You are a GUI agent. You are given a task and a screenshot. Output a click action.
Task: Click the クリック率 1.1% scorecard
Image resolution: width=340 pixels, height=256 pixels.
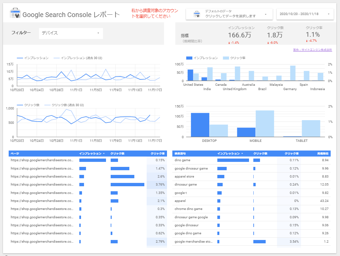[314, 34]
